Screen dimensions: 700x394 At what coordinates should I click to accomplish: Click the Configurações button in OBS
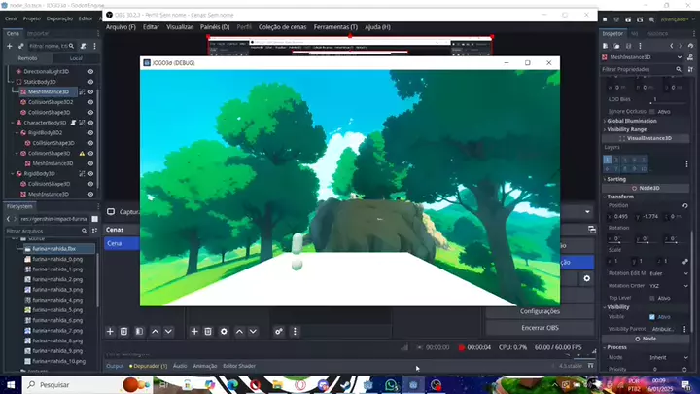click(x=540, y=311)
